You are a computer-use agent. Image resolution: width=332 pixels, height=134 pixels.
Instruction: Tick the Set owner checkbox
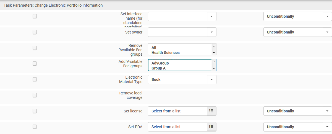click(x=35, y=32)
